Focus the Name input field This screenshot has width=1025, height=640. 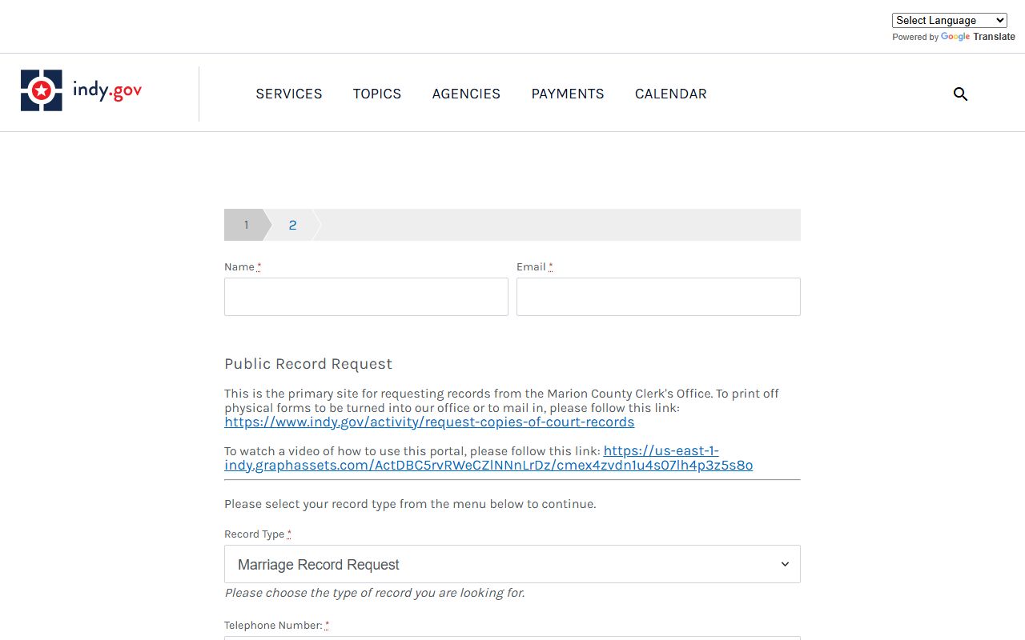click(366, 297)
